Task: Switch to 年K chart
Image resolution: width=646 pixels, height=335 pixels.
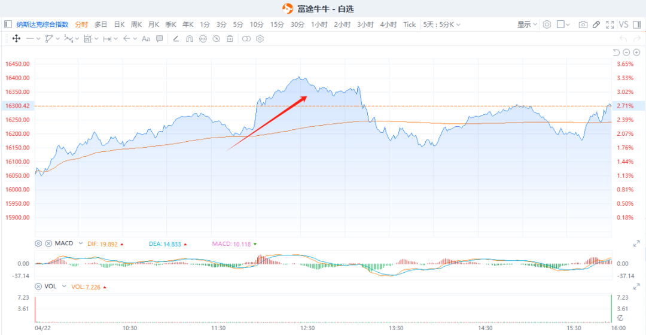Action: [x=188, y=25]
